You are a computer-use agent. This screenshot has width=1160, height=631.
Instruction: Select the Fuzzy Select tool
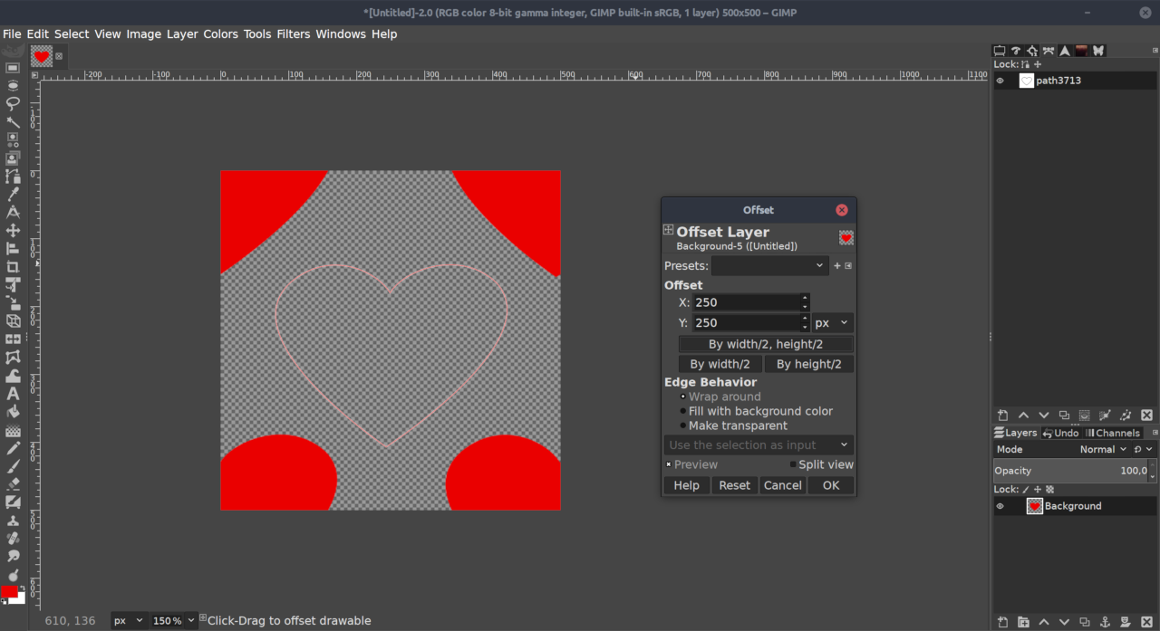pyautogui.click(x=12, y=121)
